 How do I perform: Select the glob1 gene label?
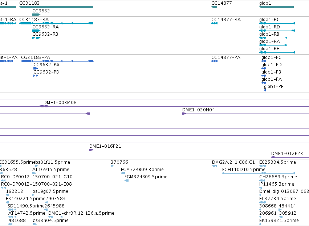click(x=265, y=3)
